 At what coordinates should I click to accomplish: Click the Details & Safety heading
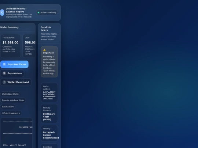pyautogui.click(x=46, y=29)
